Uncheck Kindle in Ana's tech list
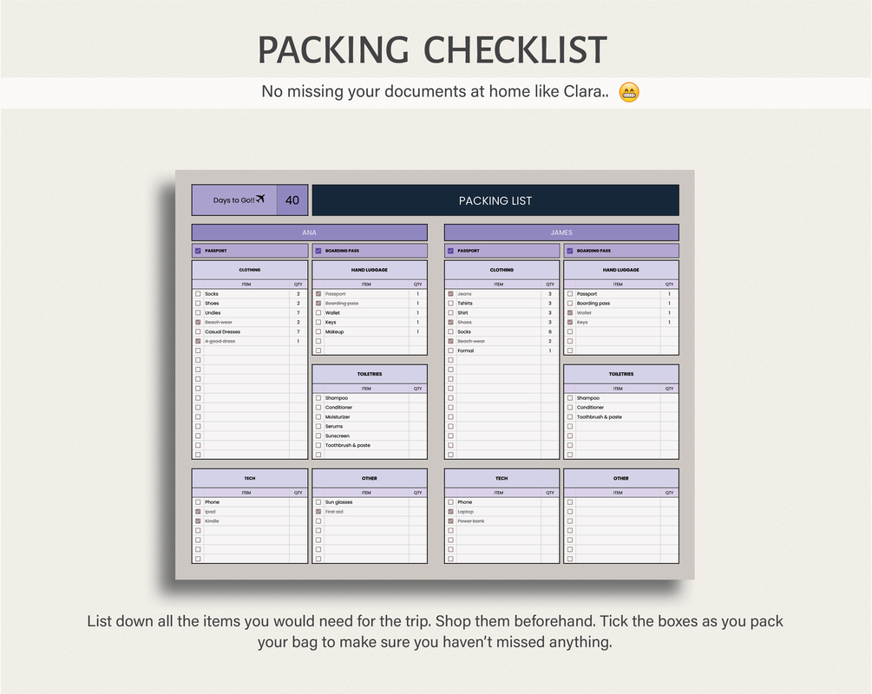 click(198, 521)
